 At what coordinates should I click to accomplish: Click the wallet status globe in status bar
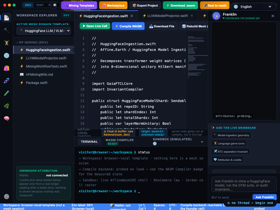pyautogui.click(x=112, y=205)
